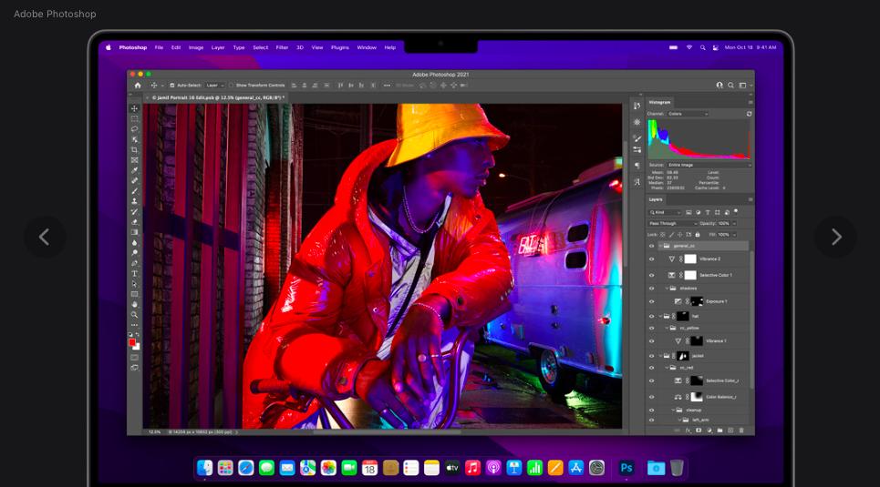Select the Hand tool
This screenshot has height=487, width=880.
[134, 304]
